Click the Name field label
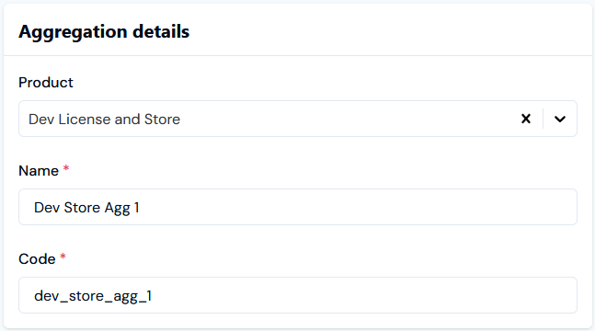Viewport: 595px width, 331px height. (x=39, y=171)
